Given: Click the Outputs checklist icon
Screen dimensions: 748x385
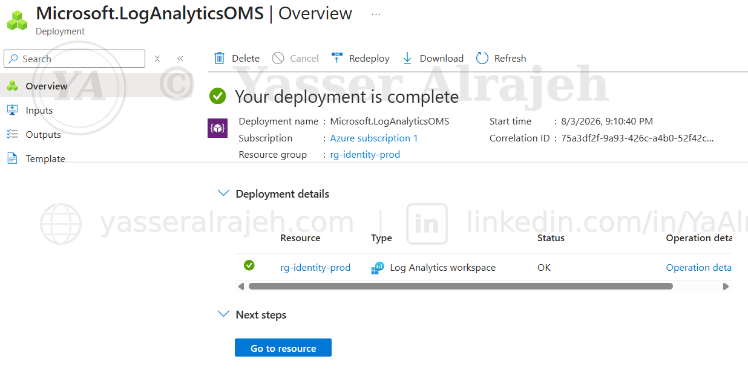Looking at the screenshot, I should [12, 134].
